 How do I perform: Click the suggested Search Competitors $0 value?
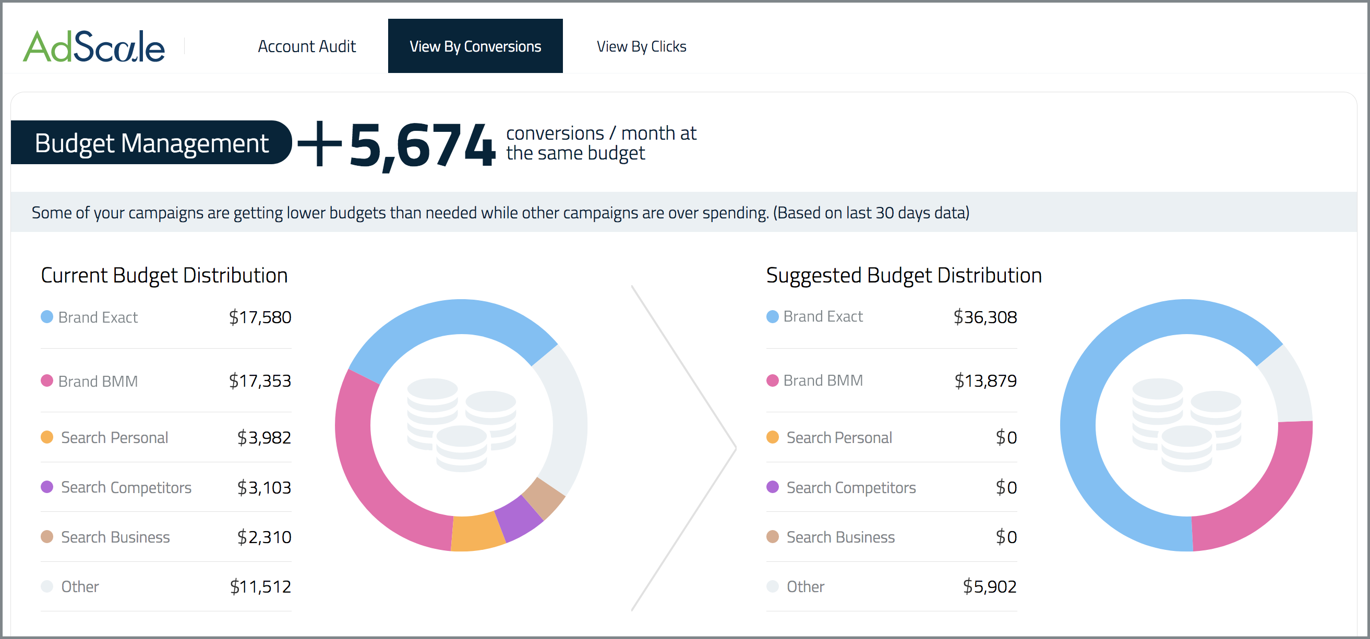[1006, 487]
